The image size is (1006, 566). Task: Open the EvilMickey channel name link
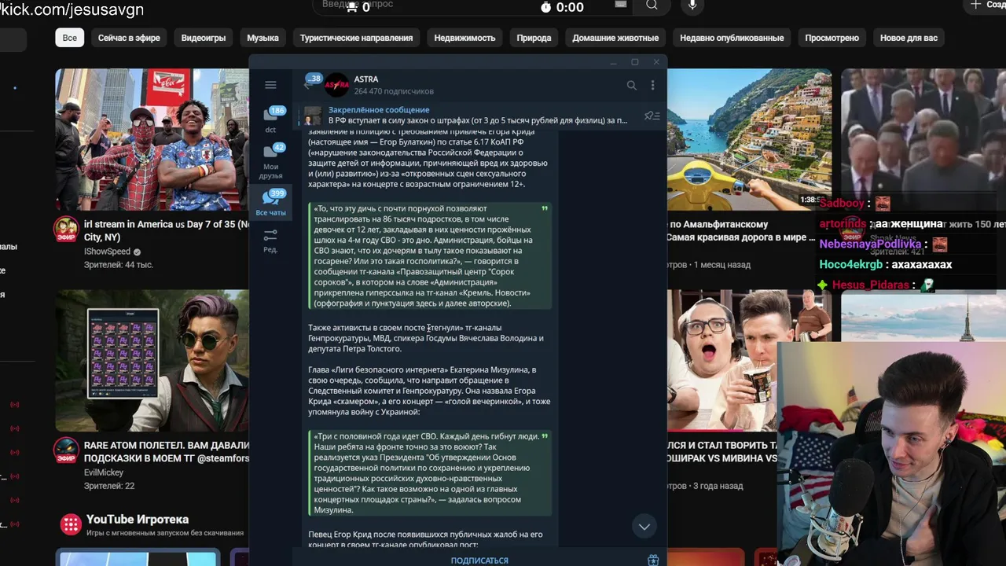click(104, 472)
